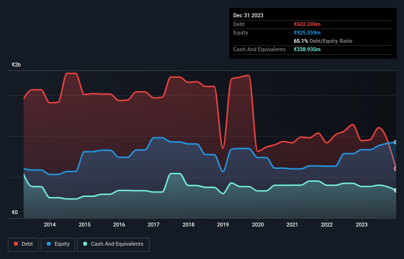Click the €602.249m debt value
The height and width of the screenshot is (259, 404).
click(307, 24)
